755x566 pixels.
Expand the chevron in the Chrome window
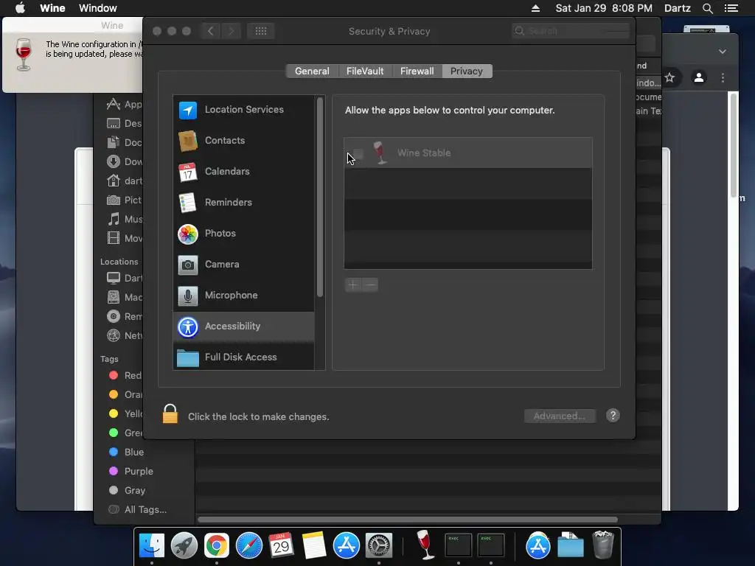tap(723, 52)
